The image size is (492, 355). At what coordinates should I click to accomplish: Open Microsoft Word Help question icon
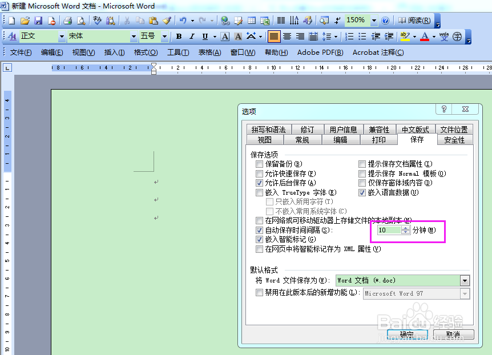point(385,21)
